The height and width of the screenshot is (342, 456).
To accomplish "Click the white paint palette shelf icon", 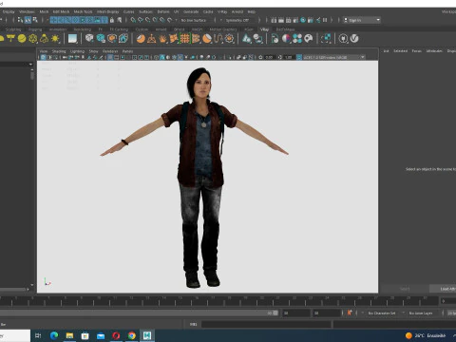I will [x=309, y=39].
